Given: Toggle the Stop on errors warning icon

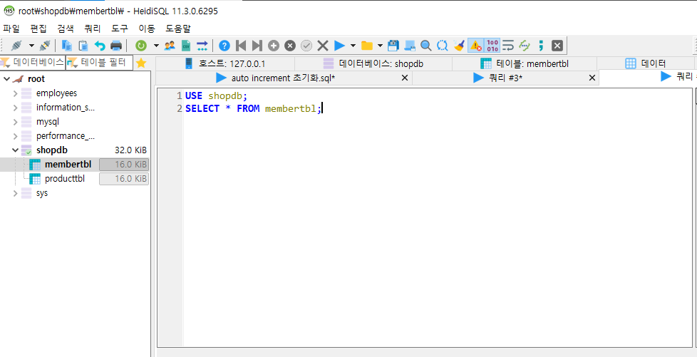Looking at the screenshot, I should pyautogui.click(x=475, y=46).
